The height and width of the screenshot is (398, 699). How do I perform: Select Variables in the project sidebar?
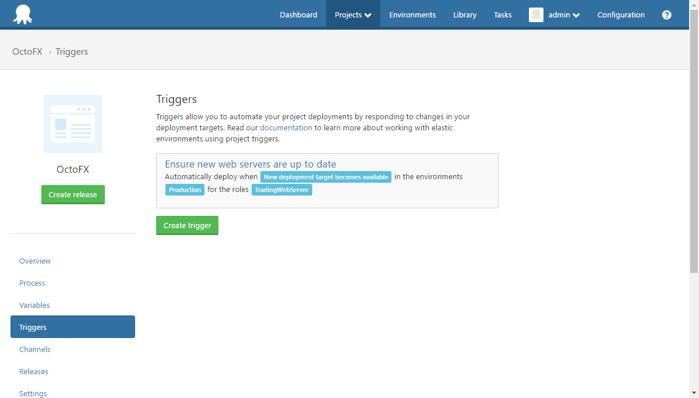[x=34, y=305]
